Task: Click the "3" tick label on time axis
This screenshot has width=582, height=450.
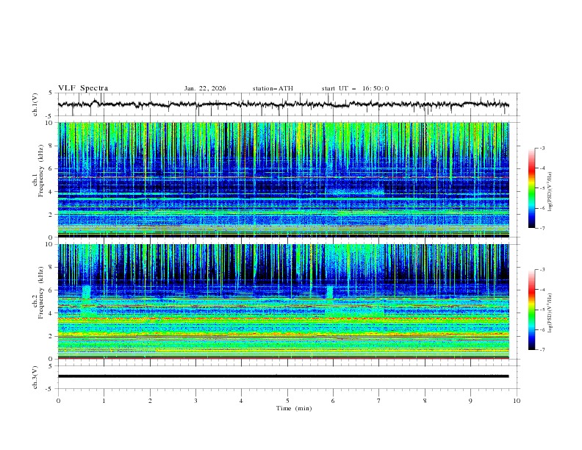Action: 195,401
